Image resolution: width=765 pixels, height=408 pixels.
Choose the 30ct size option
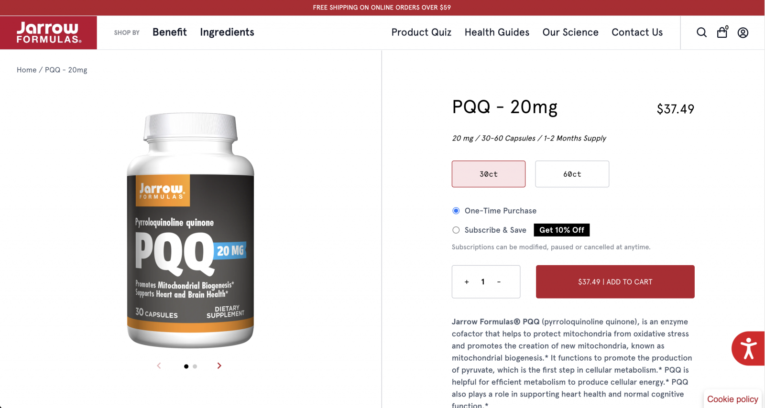(x=489, y=174)
